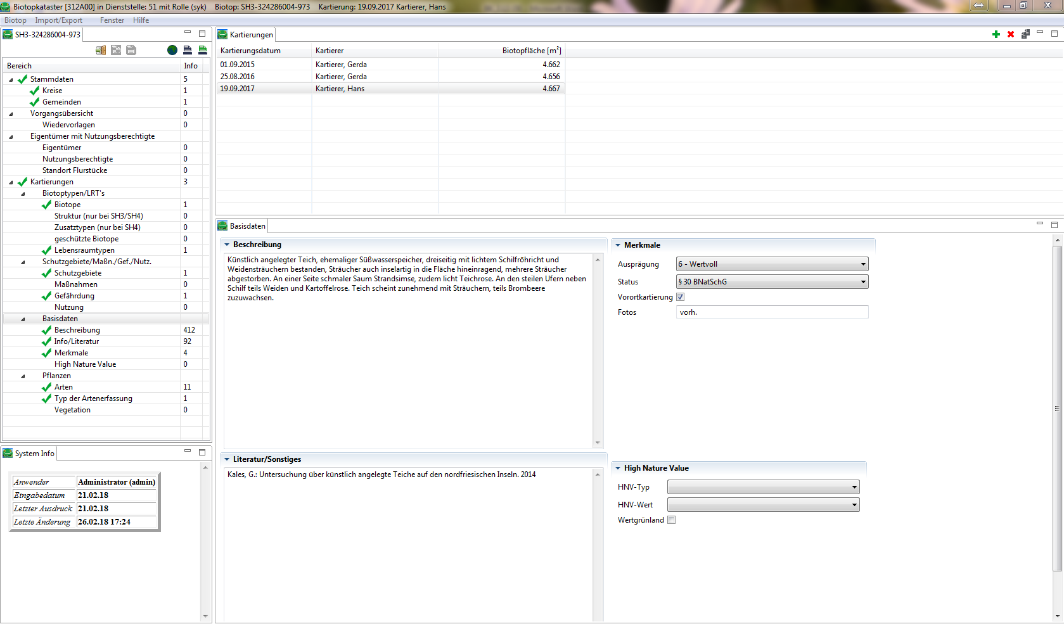This screenshot has width=1064, height=624.
Task: Select Arten in the Pflanzen tree
Action: [x=63, y=387]
